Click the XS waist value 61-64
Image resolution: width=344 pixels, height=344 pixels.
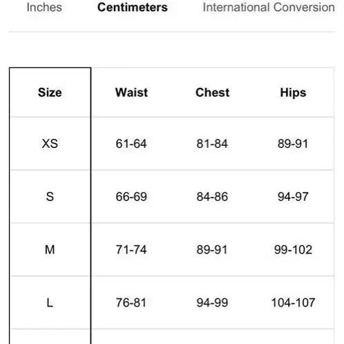(x=131, y=144)
